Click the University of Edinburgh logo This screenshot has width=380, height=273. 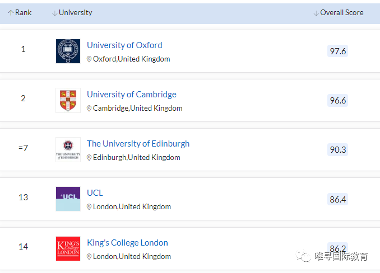pos(68,149)
